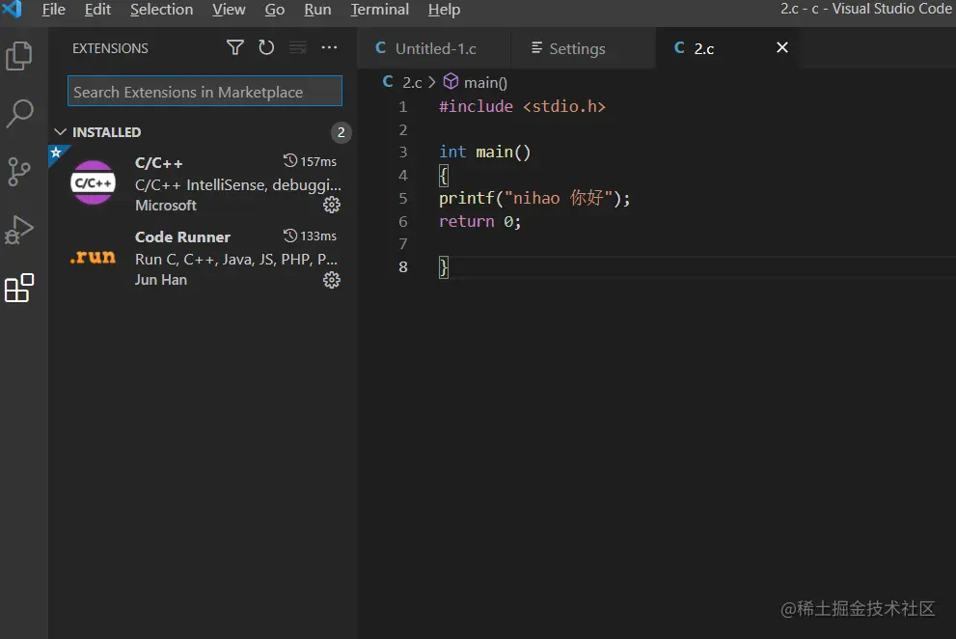Open the File menu
This screenshot has width=956, height=639.
pyautogui.click(x=54, y=10)
